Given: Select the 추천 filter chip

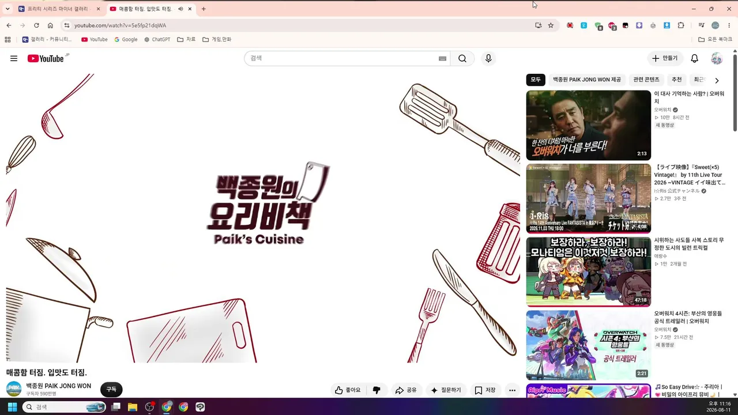Looking at the screenshot, I should [x=677, y=80].
